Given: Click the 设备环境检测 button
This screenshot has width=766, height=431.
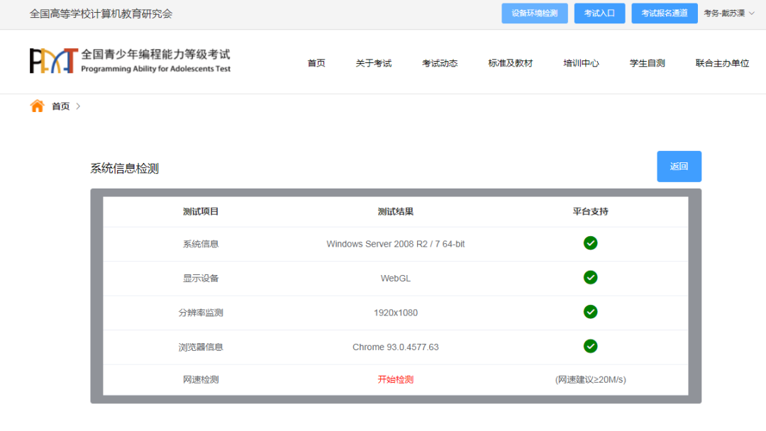Looking at the screenshot, I should click(535, 13).
